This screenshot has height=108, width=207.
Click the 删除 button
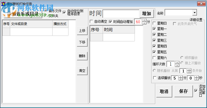pos(82,56)
